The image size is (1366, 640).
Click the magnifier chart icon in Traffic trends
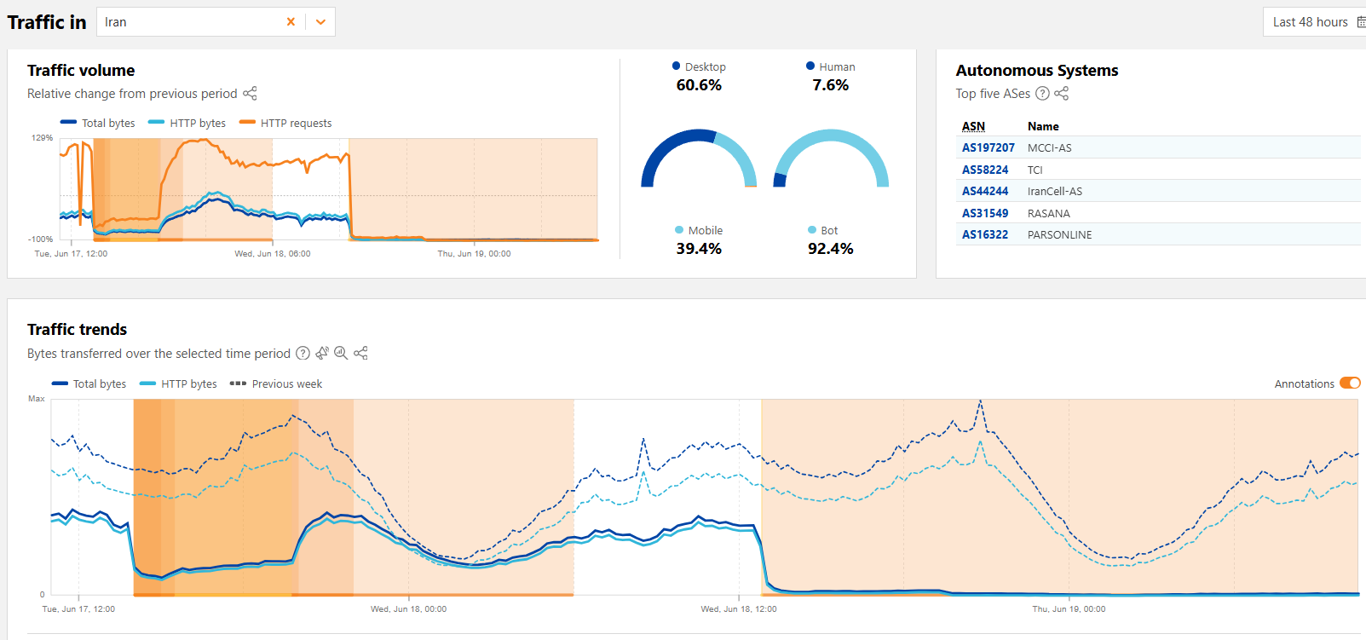pyautogui.click(x=341, y=353)
